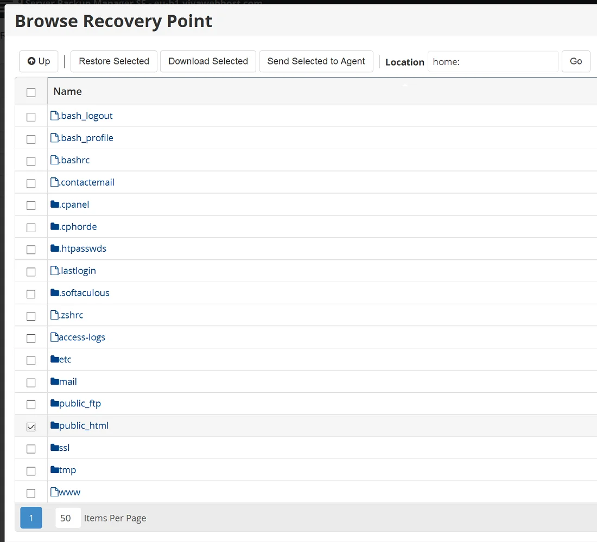
Task: Click the folder icon next to mail
Action: [x=54, y=381]
